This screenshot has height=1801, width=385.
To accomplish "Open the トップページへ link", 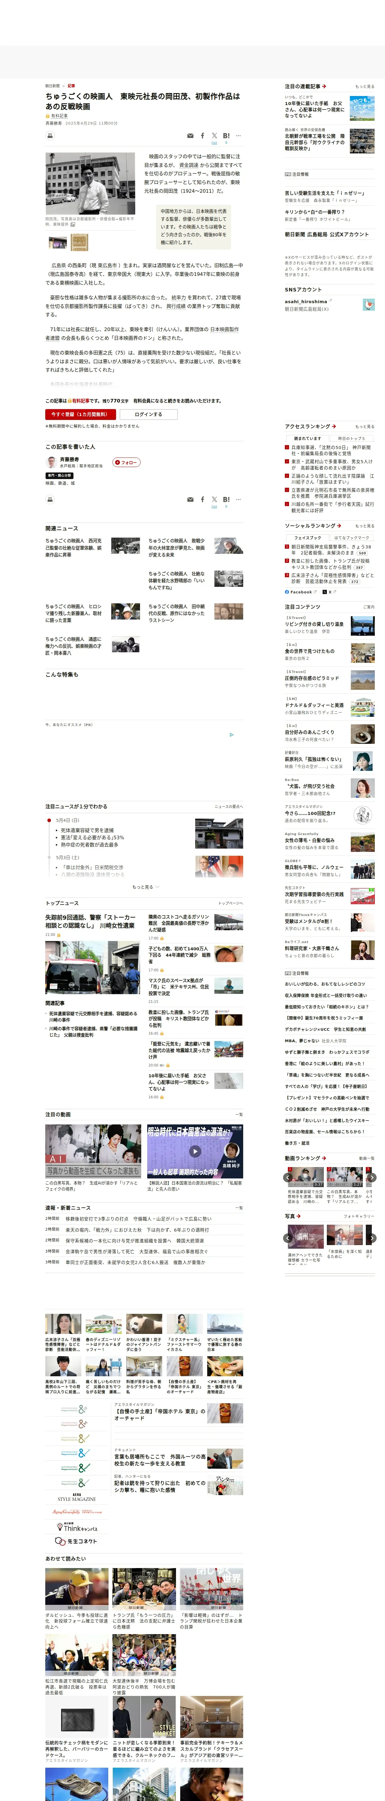I will pyautogui.click(x=231, y=903).
